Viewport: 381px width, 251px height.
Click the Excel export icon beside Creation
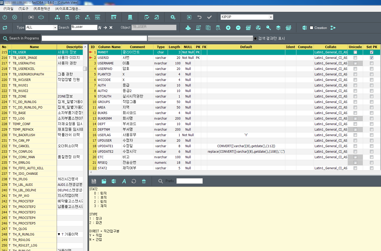click(x=305, y=28)
